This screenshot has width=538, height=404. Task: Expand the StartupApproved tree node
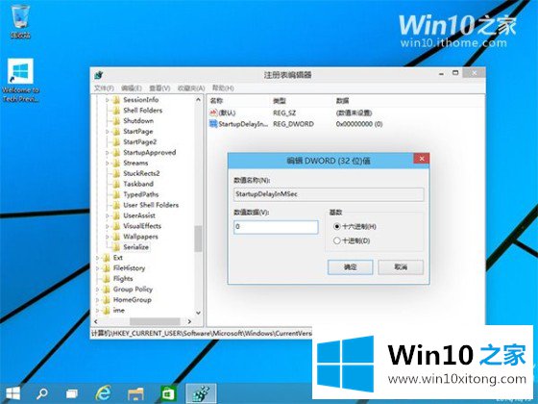point(107,152)
